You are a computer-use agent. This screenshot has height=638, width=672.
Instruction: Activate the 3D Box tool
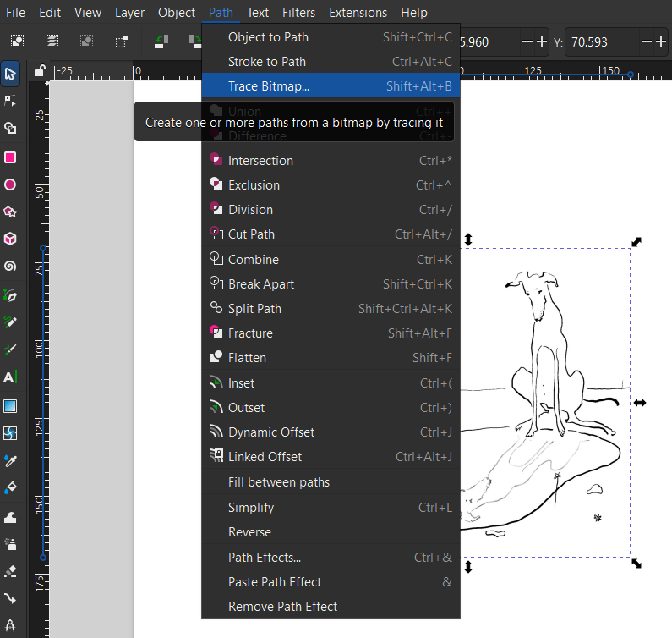[10, 239]
